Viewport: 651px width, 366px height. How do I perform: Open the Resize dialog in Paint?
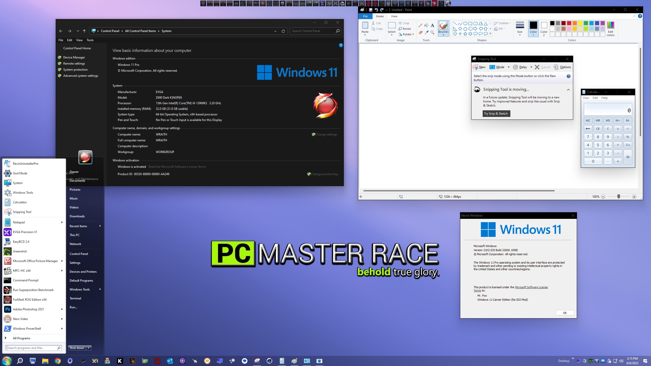405,29
